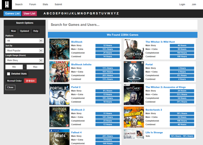Open the Stats menu item
This screenshot has height=145, width=203.
coord(45,4)
